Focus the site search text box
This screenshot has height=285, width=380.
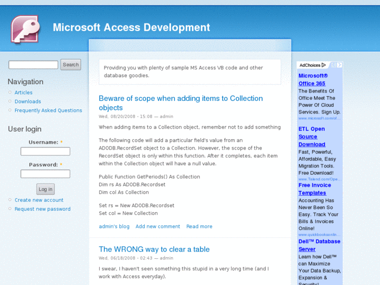(x=33, y=65)
